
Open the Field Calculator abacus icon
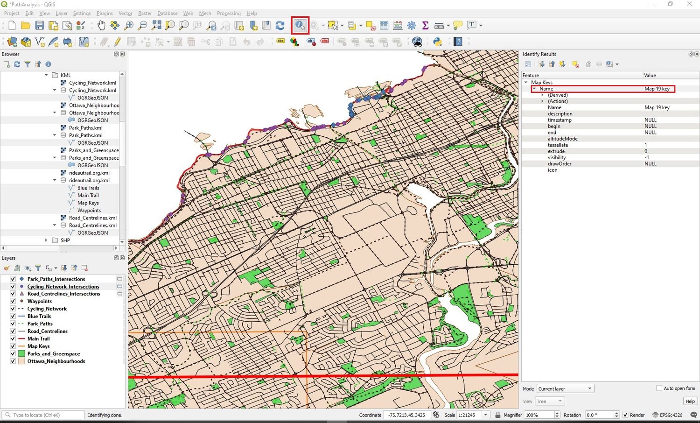coord(398,25)
